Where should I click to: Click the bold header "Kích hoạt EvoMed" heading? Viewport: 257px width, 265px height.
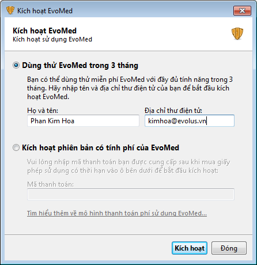point(44,31)
